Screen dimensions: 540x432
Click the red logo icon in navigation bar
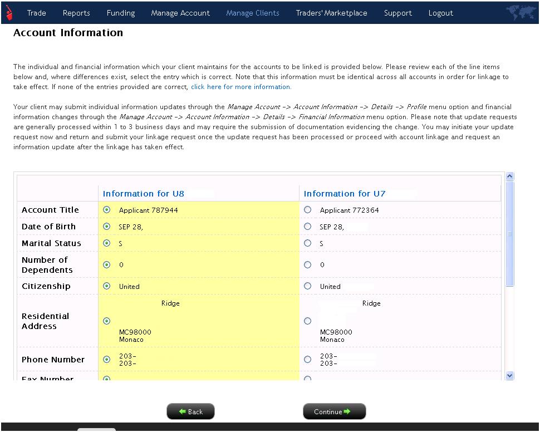(x=9, y=13)
